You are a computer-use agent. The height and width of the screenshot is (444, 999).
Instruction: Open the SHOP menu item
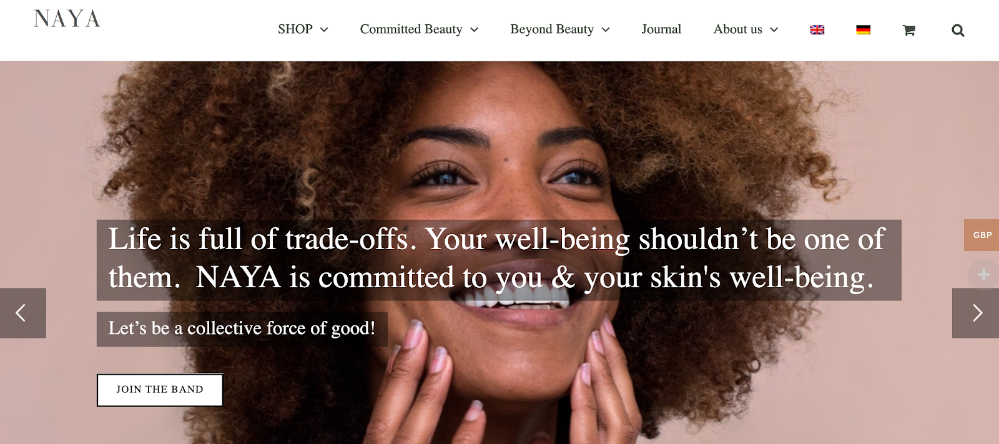click(x=295, y=29)
